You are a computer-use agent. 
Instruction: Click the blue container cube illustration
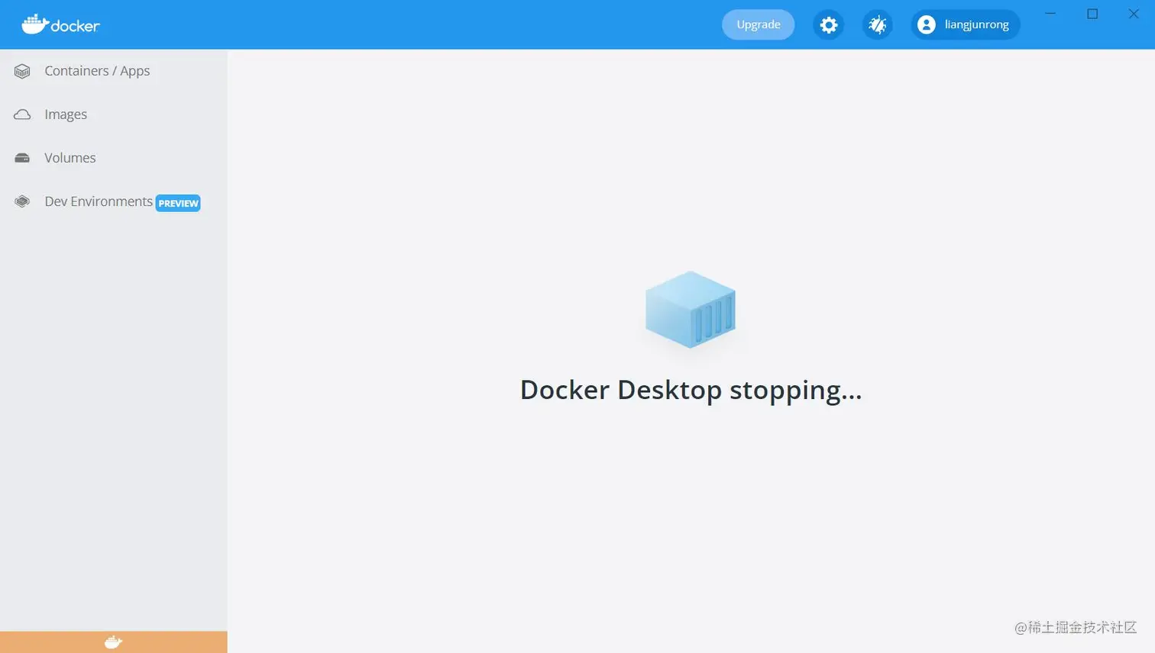point(690,310)
